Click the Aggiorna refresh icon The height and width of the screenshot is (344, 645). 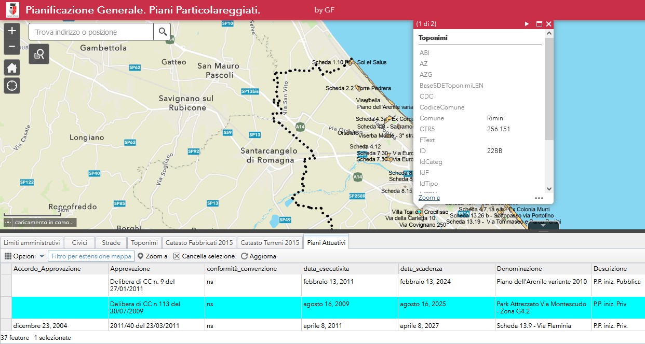[x=244, y=256]
